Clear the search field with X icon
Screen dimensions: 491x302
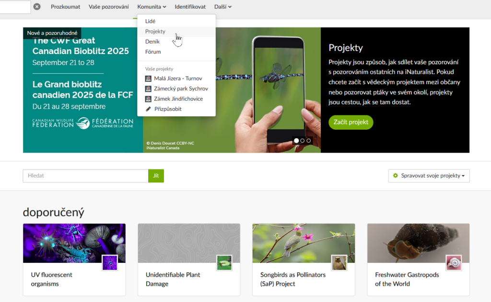37,7
